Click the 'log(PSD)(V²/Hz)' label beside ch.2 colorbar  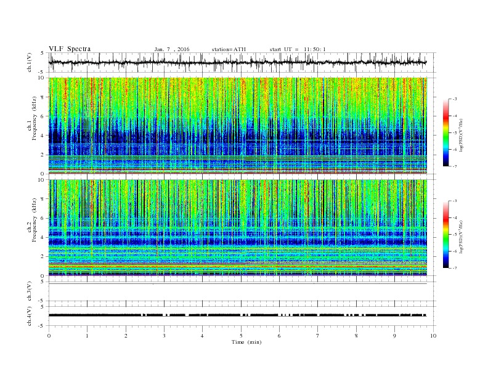pos(462,237)
